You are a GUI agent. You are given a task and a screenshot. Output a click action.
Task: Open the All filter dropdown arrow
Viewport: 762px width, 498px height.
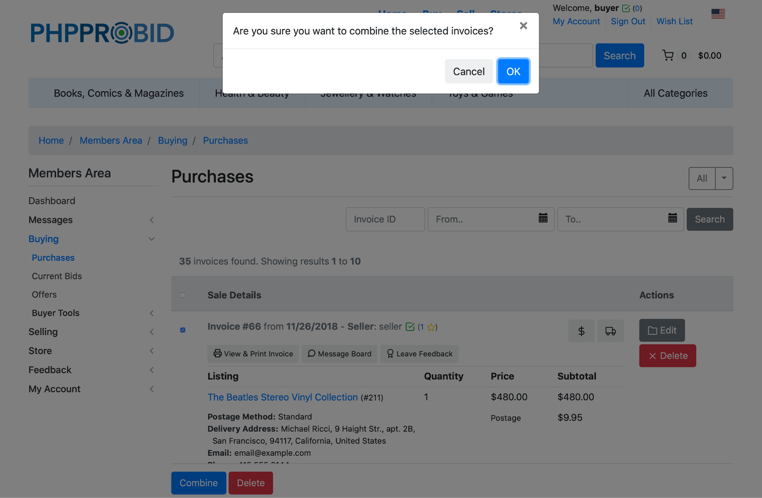(724, 178)
